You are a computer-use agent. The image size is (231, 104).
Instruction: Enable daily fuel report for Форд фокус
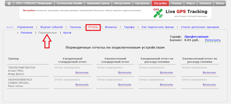click(167, 73)
